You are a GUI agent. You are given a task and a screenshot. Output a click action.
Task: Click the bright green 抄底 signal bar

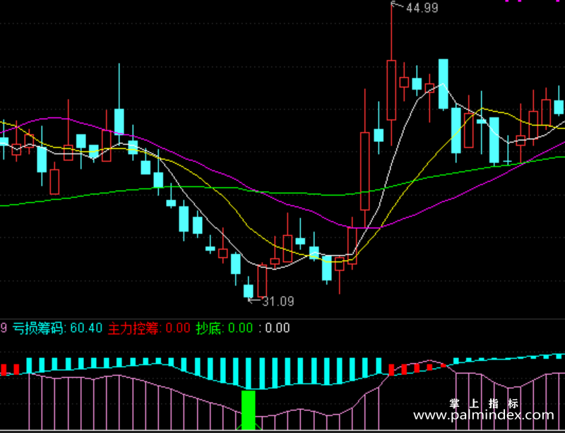(x=248, y=410)
